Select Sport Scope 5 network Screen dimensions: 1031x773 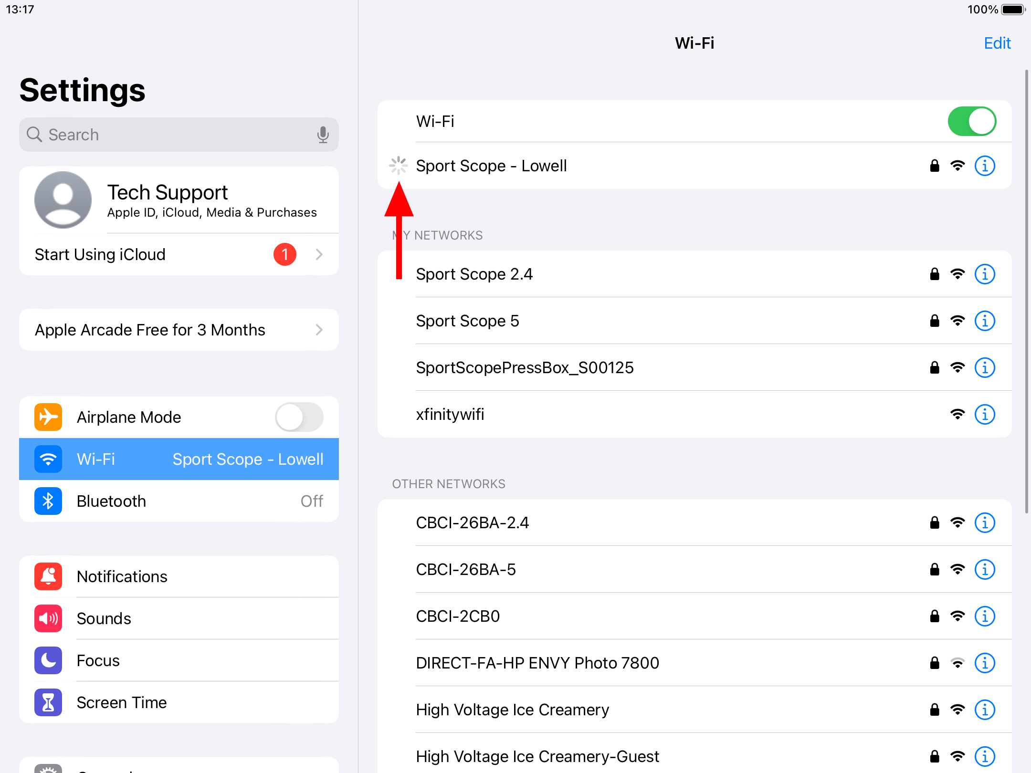[x=694, y=321]
